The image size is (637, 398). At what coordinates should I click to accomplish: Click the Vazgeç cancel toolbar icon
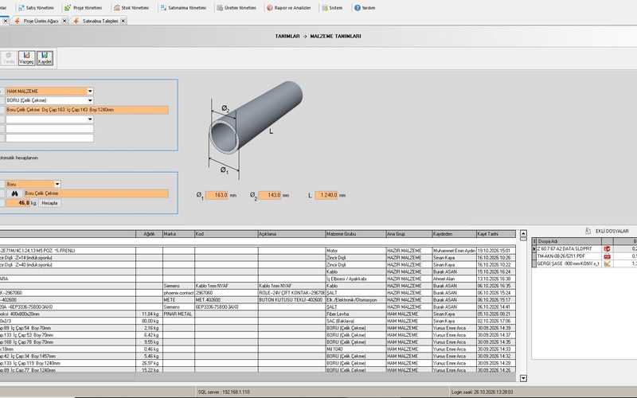(x=26, y=58)
